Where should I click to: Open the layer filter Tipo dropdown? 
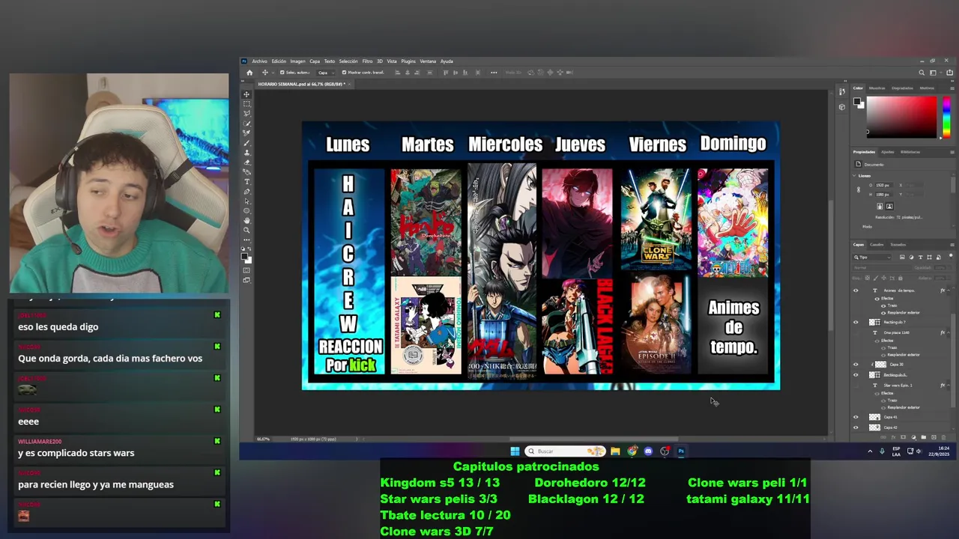[x=872, y=257]
